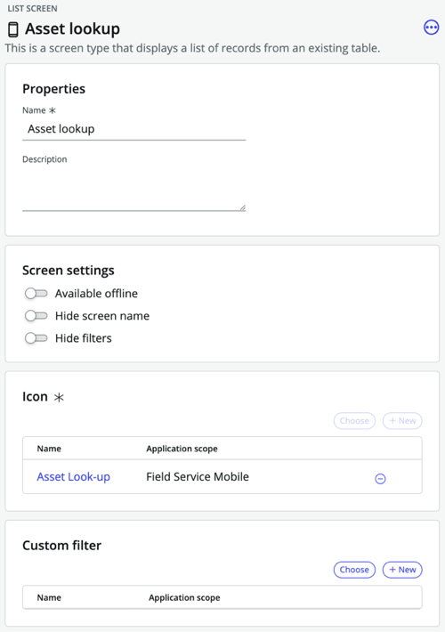Click Choose in the Custom filter section
The width and height of the screenshot is (445, 632).
pyautogui.click(x=354, y=570)
